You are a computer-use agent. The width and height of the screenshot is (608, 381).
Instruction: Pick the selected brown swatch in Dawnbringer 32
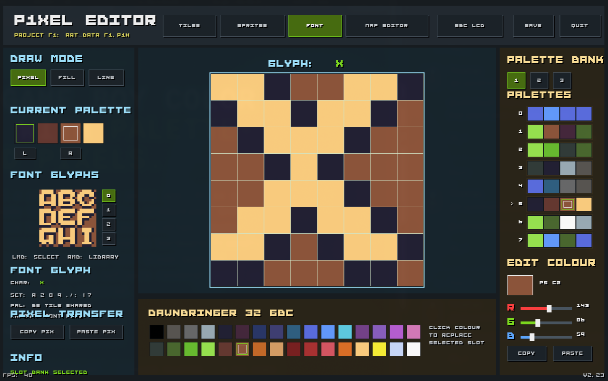[x=242, y=349]
